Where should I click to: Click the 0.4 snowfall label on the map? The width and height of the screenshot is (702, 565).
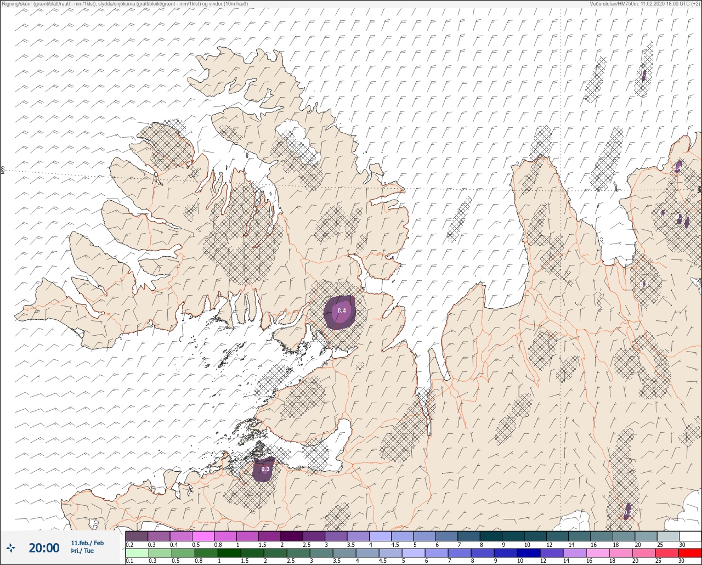342,311
